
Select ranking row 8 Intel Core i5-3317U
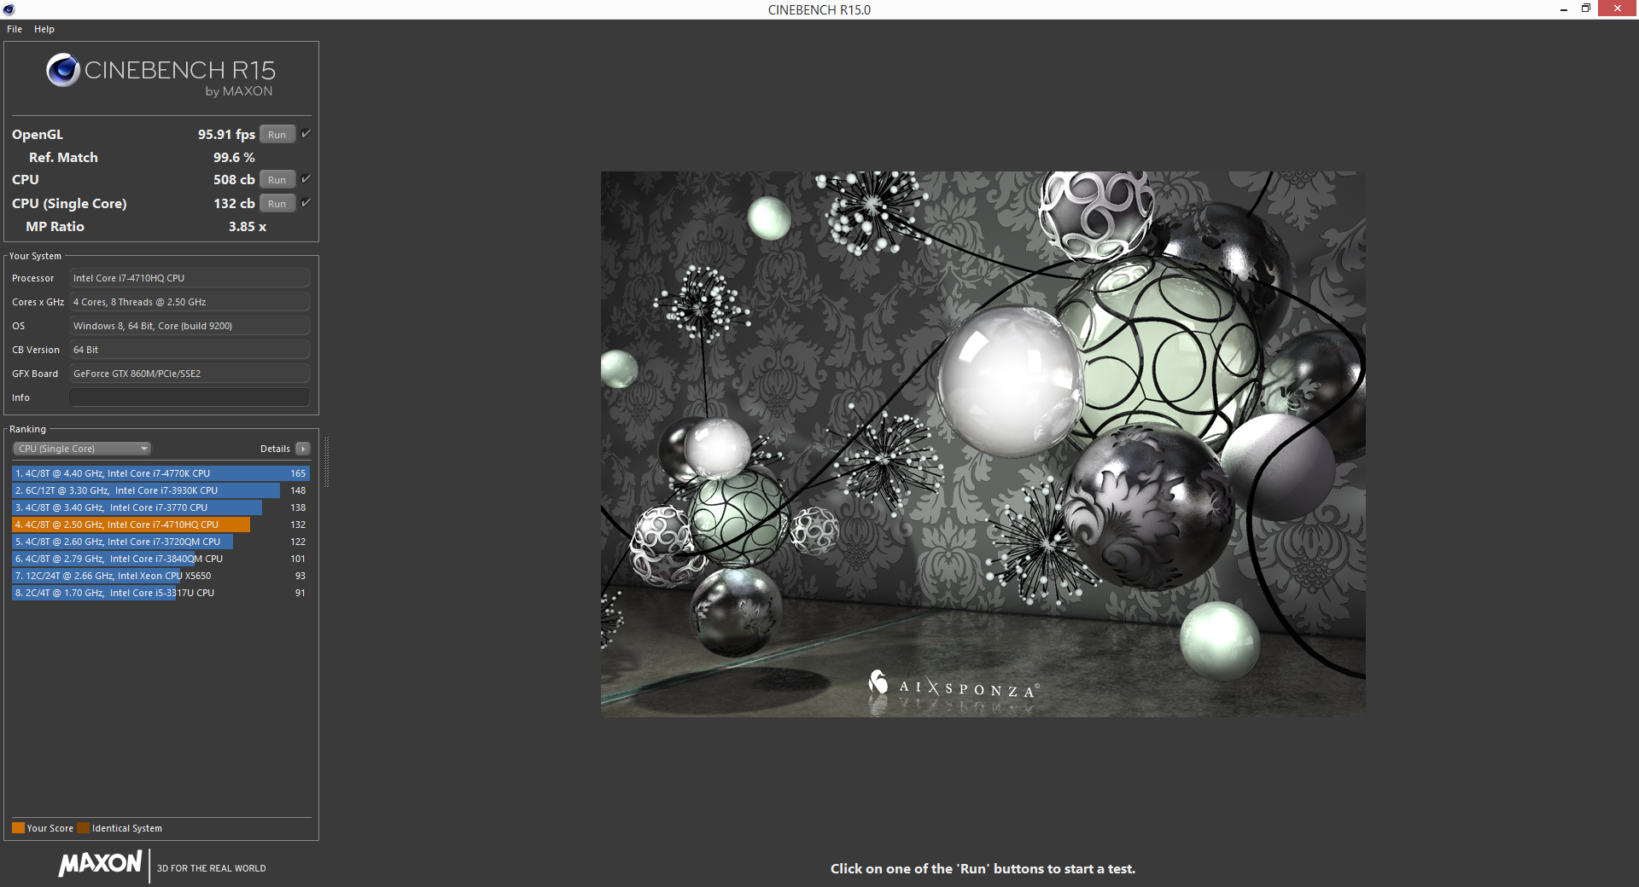point(160,593)
